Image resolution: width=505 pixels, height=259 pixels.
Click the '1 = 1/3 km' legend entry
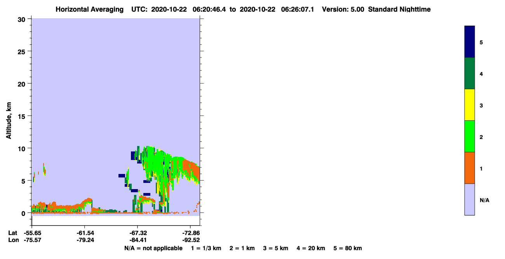coord(207,248)
